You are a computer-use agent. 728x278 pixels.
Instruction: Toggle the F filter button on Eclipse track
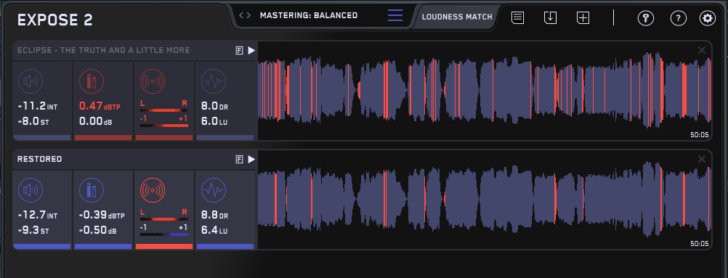click(x=239, y=51)
